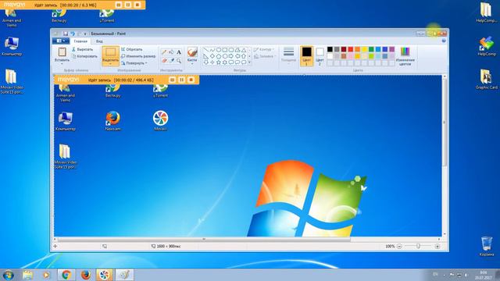The height and width of the screenshot is (281, 500).
Task: Click the zoom in plus button
Action: point(437,247)
